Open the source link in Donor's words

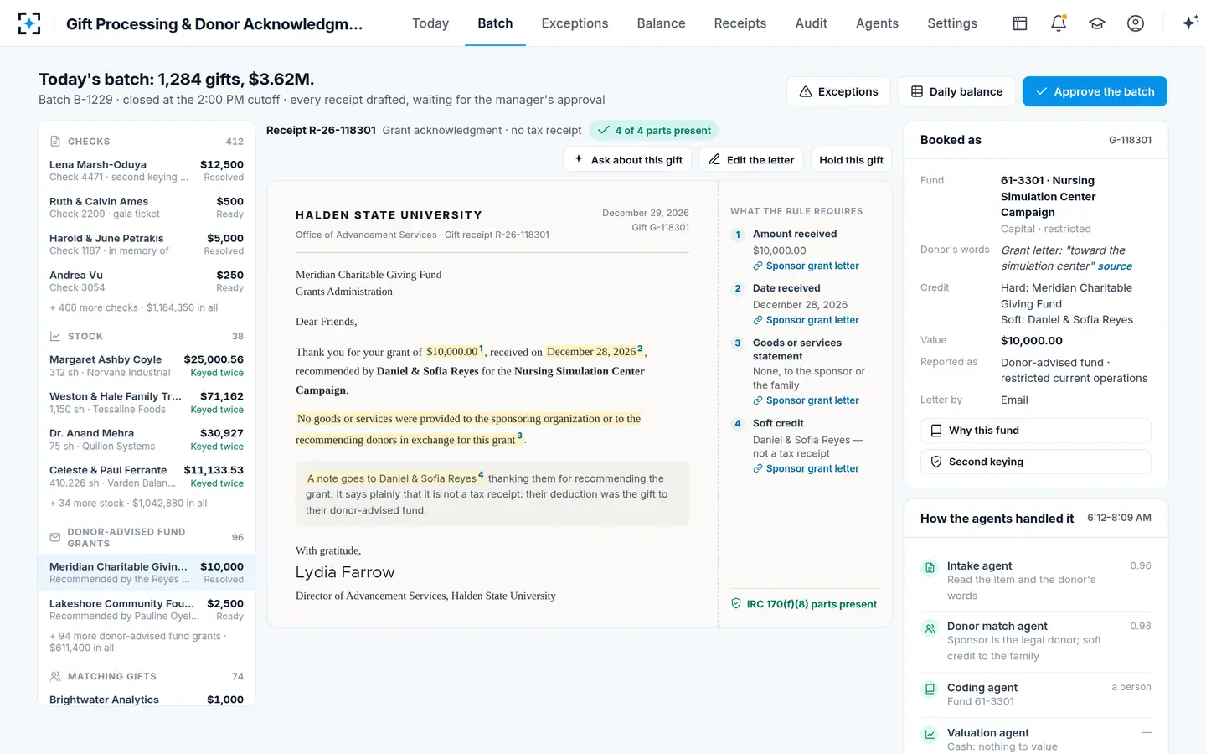(x=1115, y=266)
